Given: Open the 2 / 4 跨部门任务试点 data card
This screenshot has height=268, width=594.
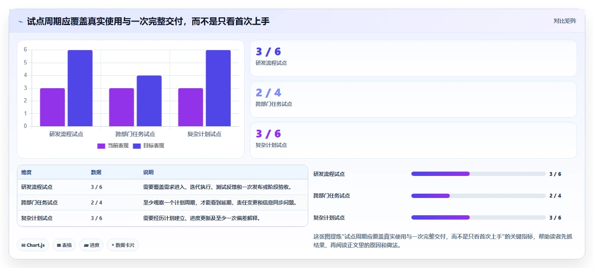Looking at the screenshot, I should [413, 99].
